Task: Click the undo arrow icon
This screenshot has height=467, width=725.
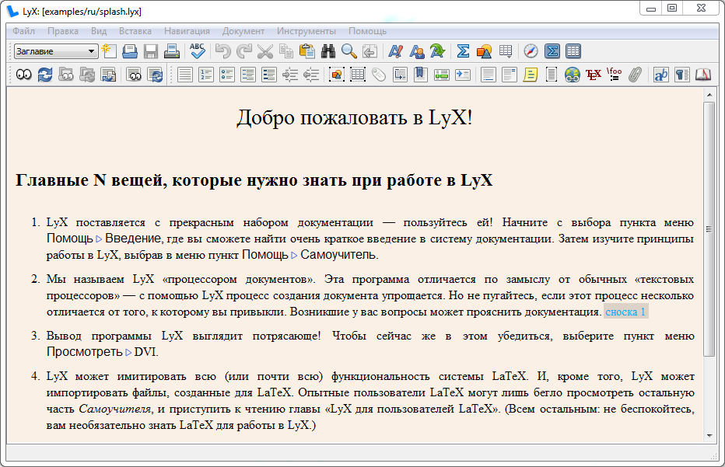Action: tap(222, 51)
